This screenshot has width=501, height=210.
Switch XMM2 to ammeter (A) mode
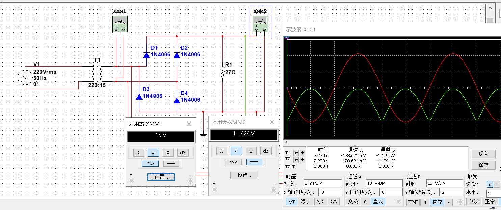221,151
